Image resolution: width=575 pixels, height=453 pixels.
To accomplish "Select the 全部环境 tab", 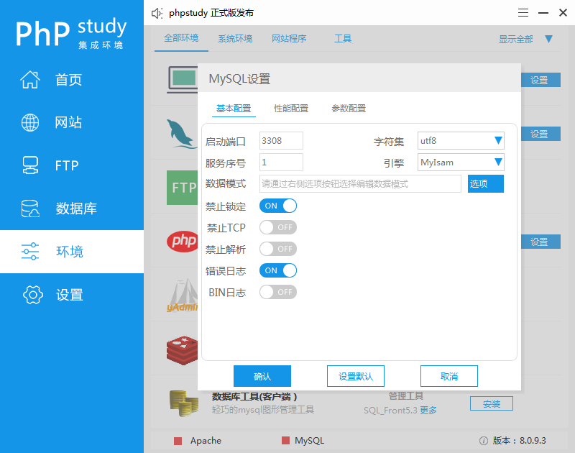I will click(181, 38).
